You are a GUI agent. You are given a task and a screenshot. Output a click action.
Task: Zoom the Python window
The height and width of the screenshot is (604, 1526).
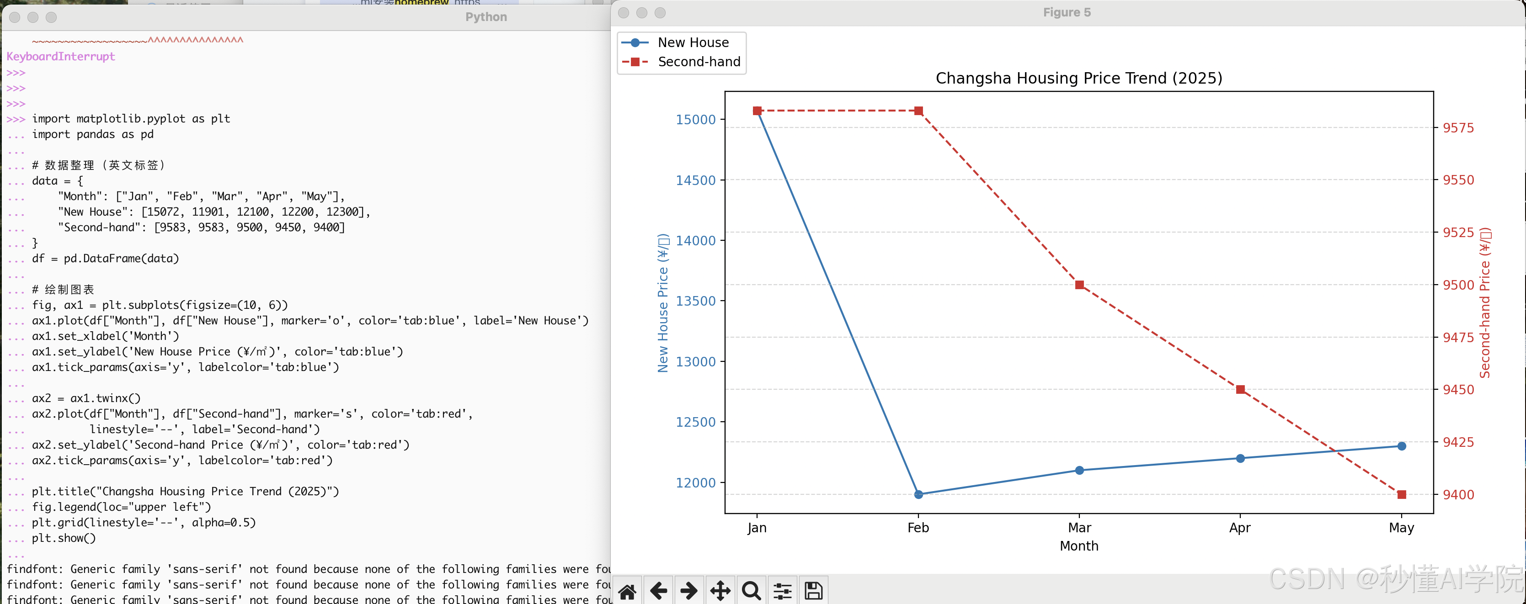[x=52, y=17]
